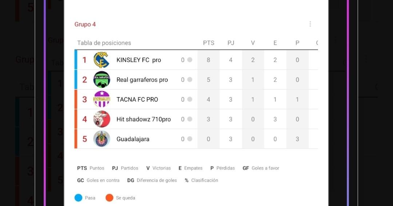393x206 pixels.
Task: Sort the table by V column header
Action: tap(253, 43)
